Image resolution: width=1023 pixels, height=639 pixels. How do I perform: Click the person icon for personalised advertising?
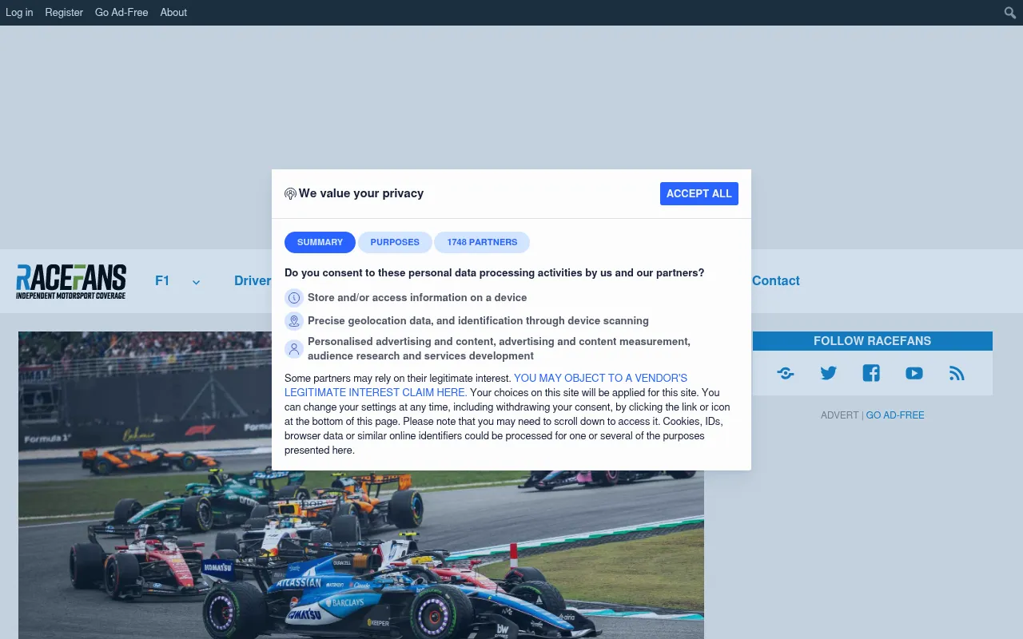tap(294, 349)
